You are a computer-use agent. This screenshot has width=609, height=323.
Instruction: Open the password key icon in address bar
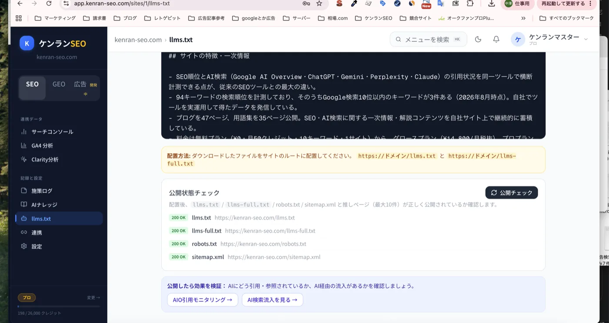coord(306,3)
